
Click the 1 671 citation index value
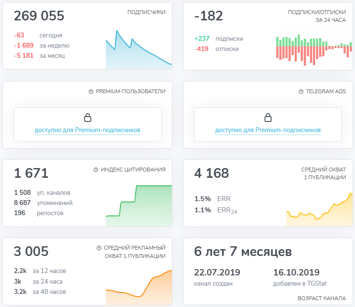[x=31, y=173]
